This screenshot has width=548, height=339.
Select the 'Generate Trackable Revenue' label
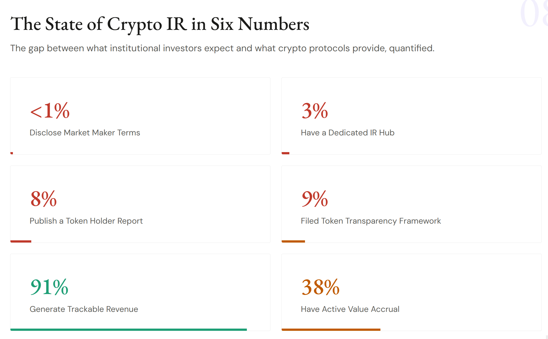click(x=84, y=309)
